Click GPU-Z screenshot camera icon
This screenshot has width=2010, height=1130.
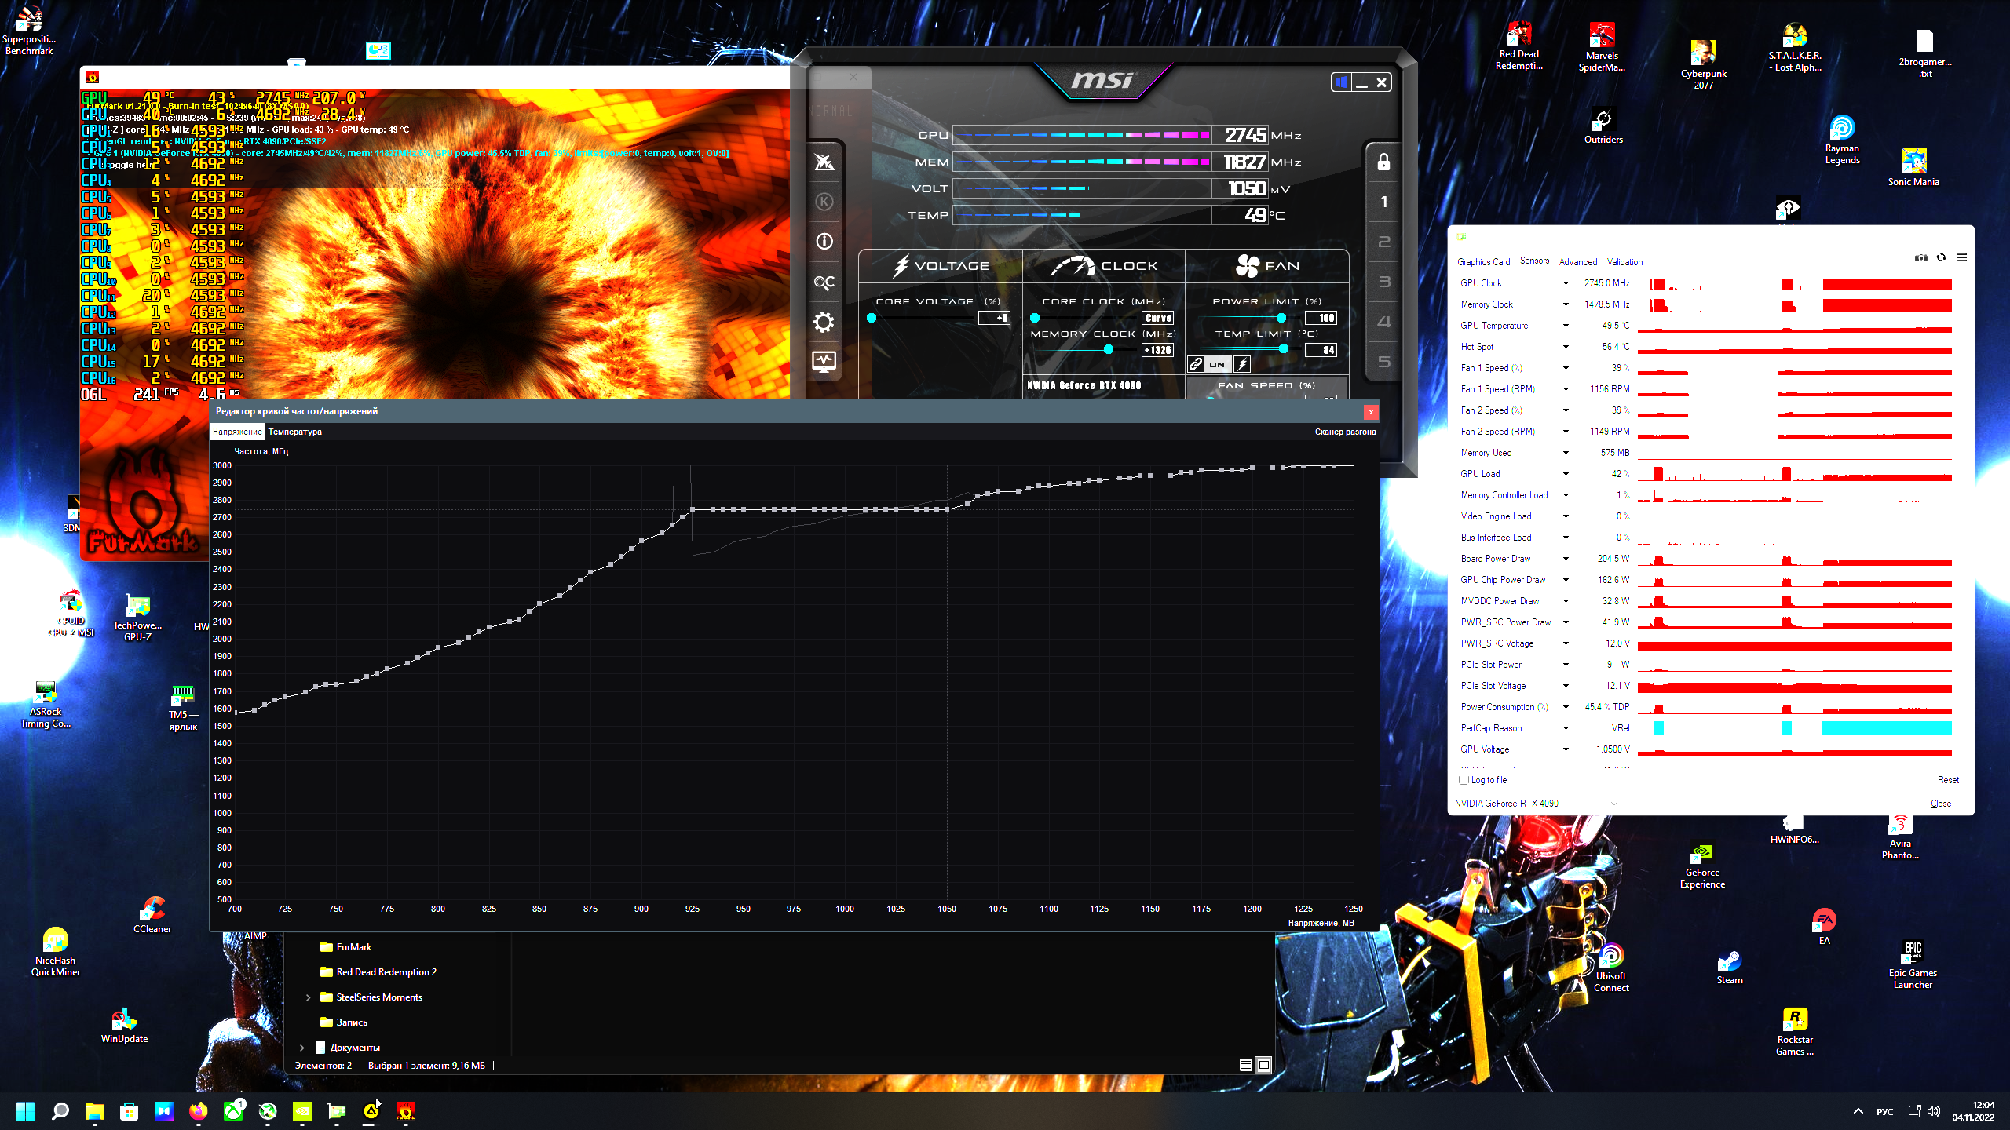pyautogui.click(x=1920, y=258)
